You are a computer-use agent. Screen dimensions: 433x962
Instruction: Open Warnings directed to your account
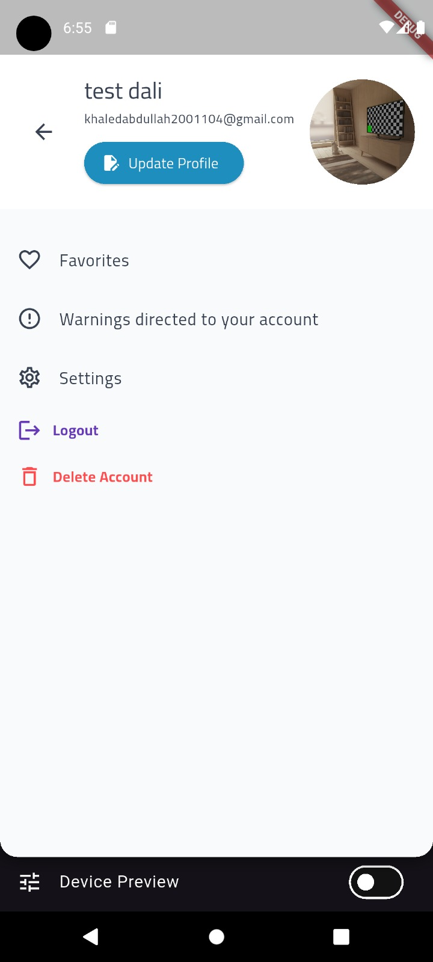coord(189,319)
